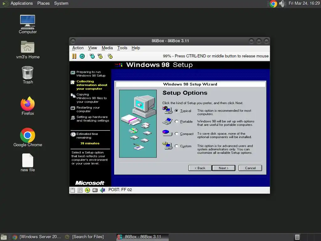The image size is (321, 241).
Task: Click the 'Collecting information about your computer' step
Action: [x=92, y=85]
